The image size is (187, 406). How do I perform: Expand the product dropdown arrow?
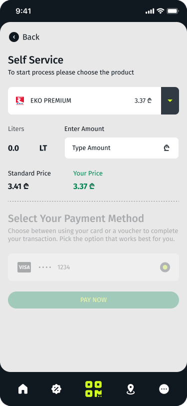click(170, 100)
